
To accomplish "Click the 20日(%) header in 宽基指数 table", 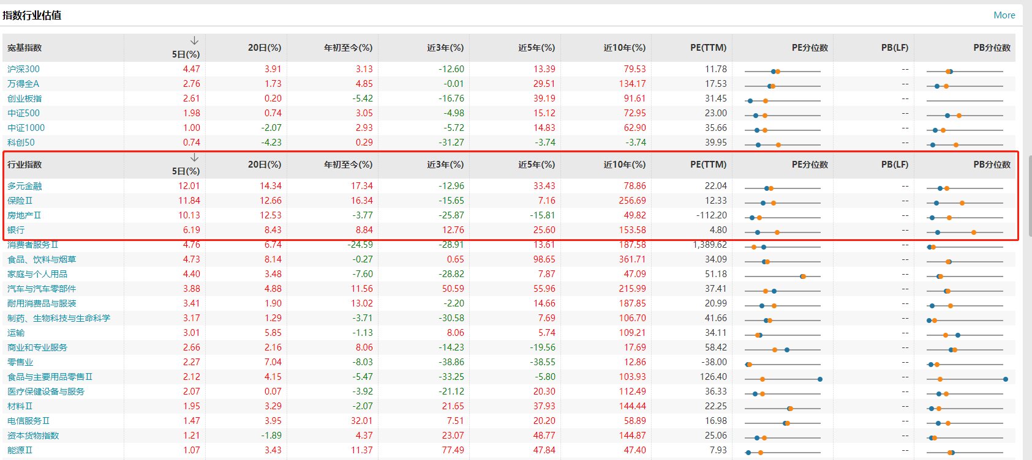I will pos(265,48).
